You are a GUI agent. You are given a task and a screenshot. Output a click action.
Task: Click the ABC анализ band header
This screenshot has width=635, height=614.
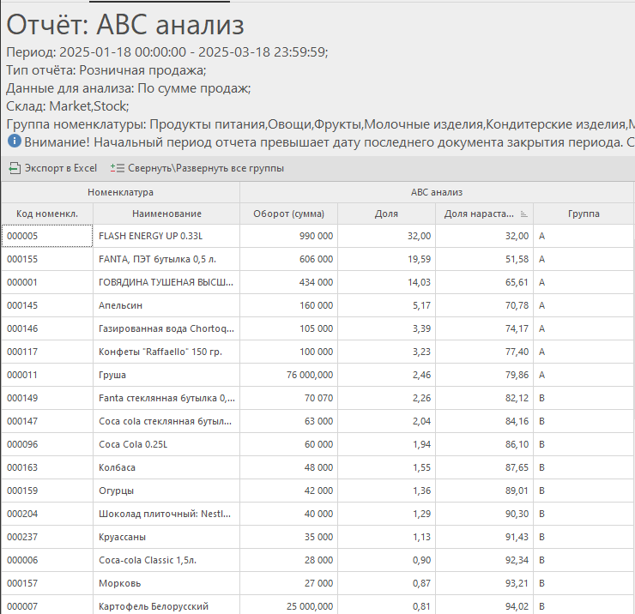[x=437, y=192]
